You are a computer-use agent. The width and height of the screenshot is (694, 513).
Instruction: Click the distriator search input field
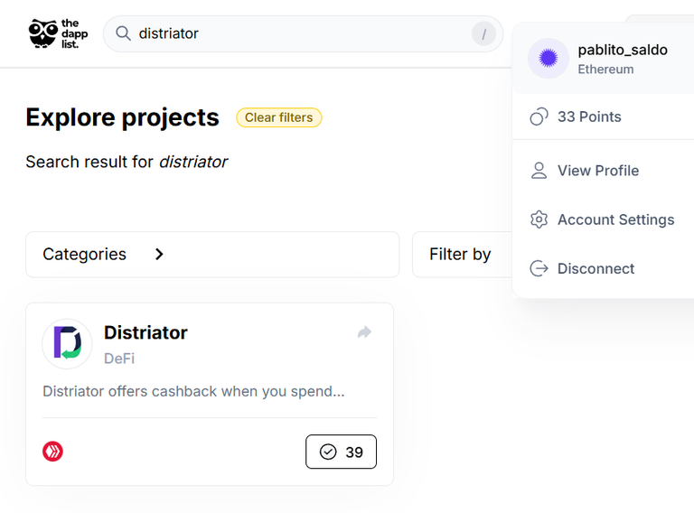304,33
